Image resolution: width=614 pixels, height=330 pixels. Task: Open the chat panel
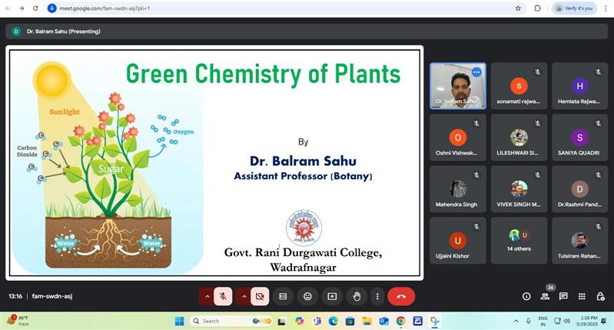point(563,296)
